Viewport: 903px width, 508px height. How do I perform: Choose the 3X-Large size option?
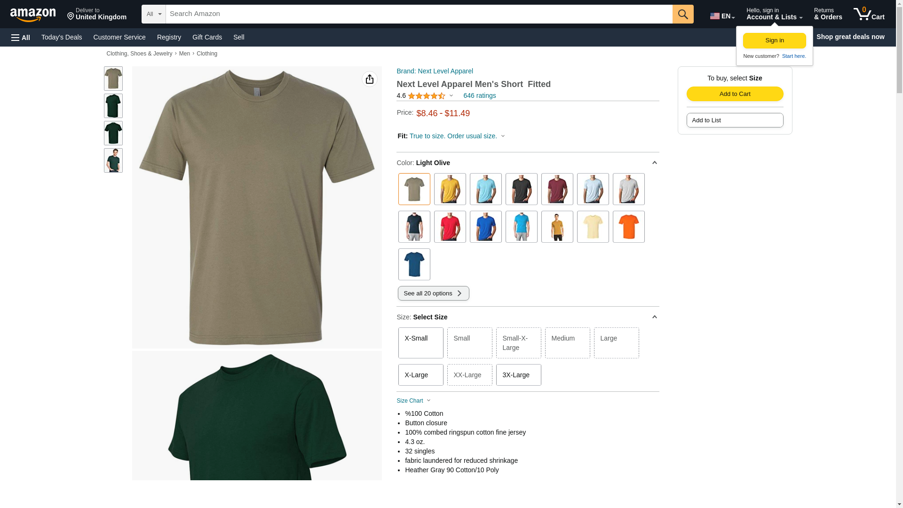[518, 375]
